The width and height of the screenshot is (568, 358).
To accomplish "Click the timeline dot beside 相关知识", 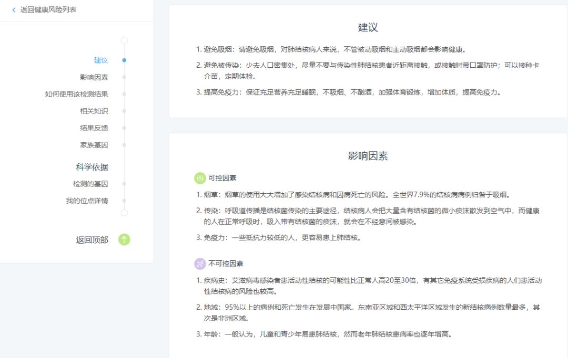I will click(124, 111).
